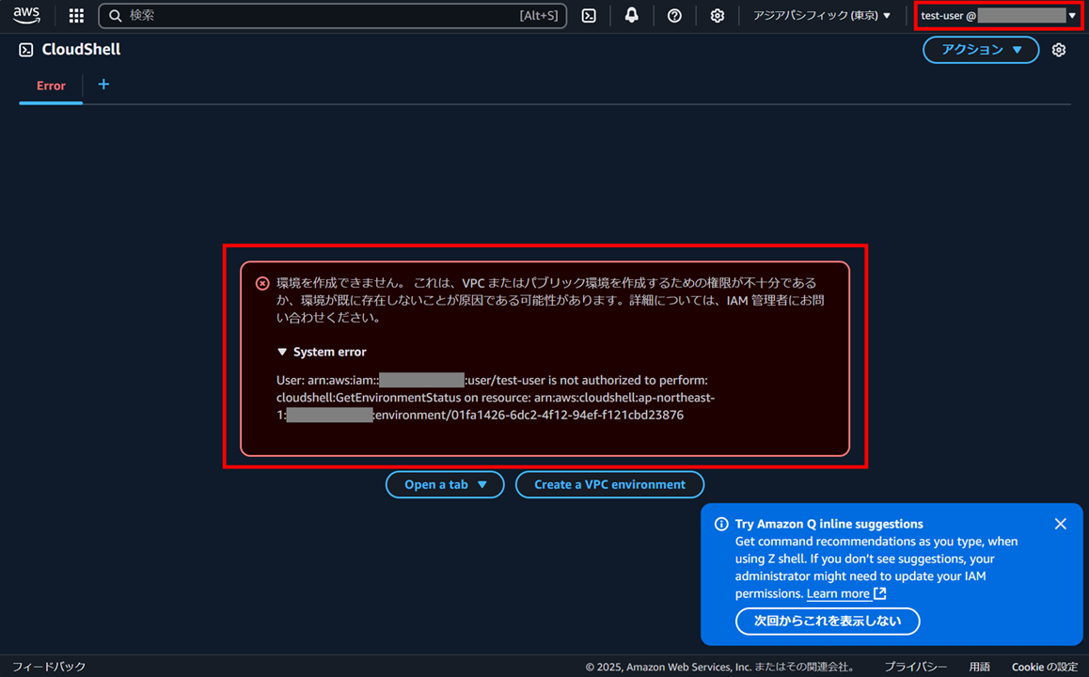Screen dimensions: 1089x677
Task: Click 次回からこれを表示しない button
Action: coord(828,621)
